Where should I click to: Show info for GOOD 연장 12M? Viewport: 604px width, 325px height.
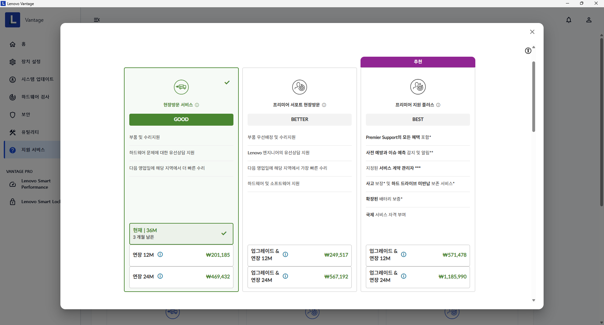click(x=160, y=254)
